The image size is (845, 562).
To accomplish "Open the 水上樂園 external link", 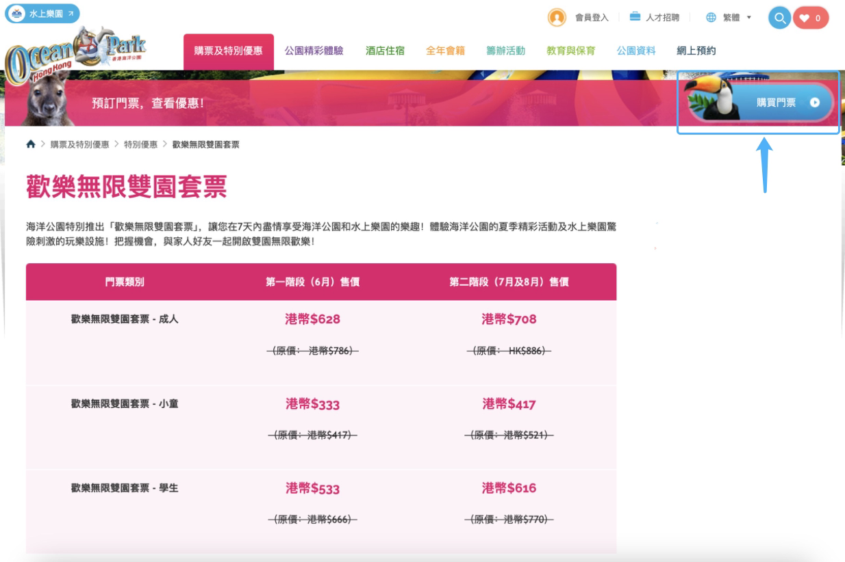I will tap(42, 14).
